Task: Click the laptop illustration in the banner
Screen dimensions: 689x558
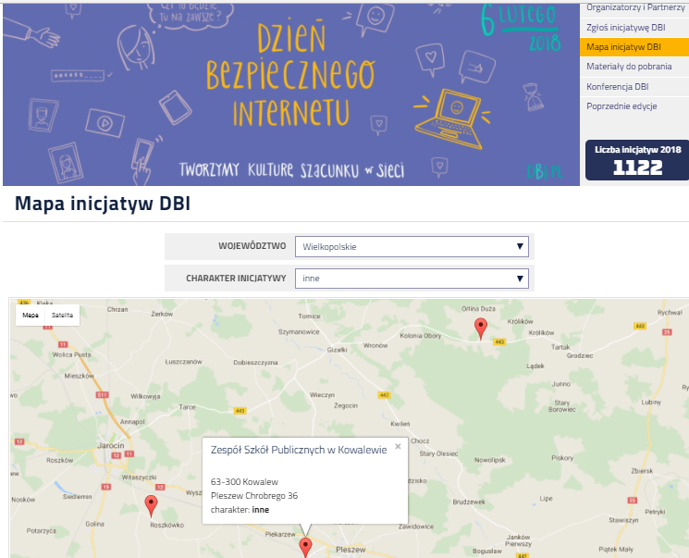Action: click(455, 114)
